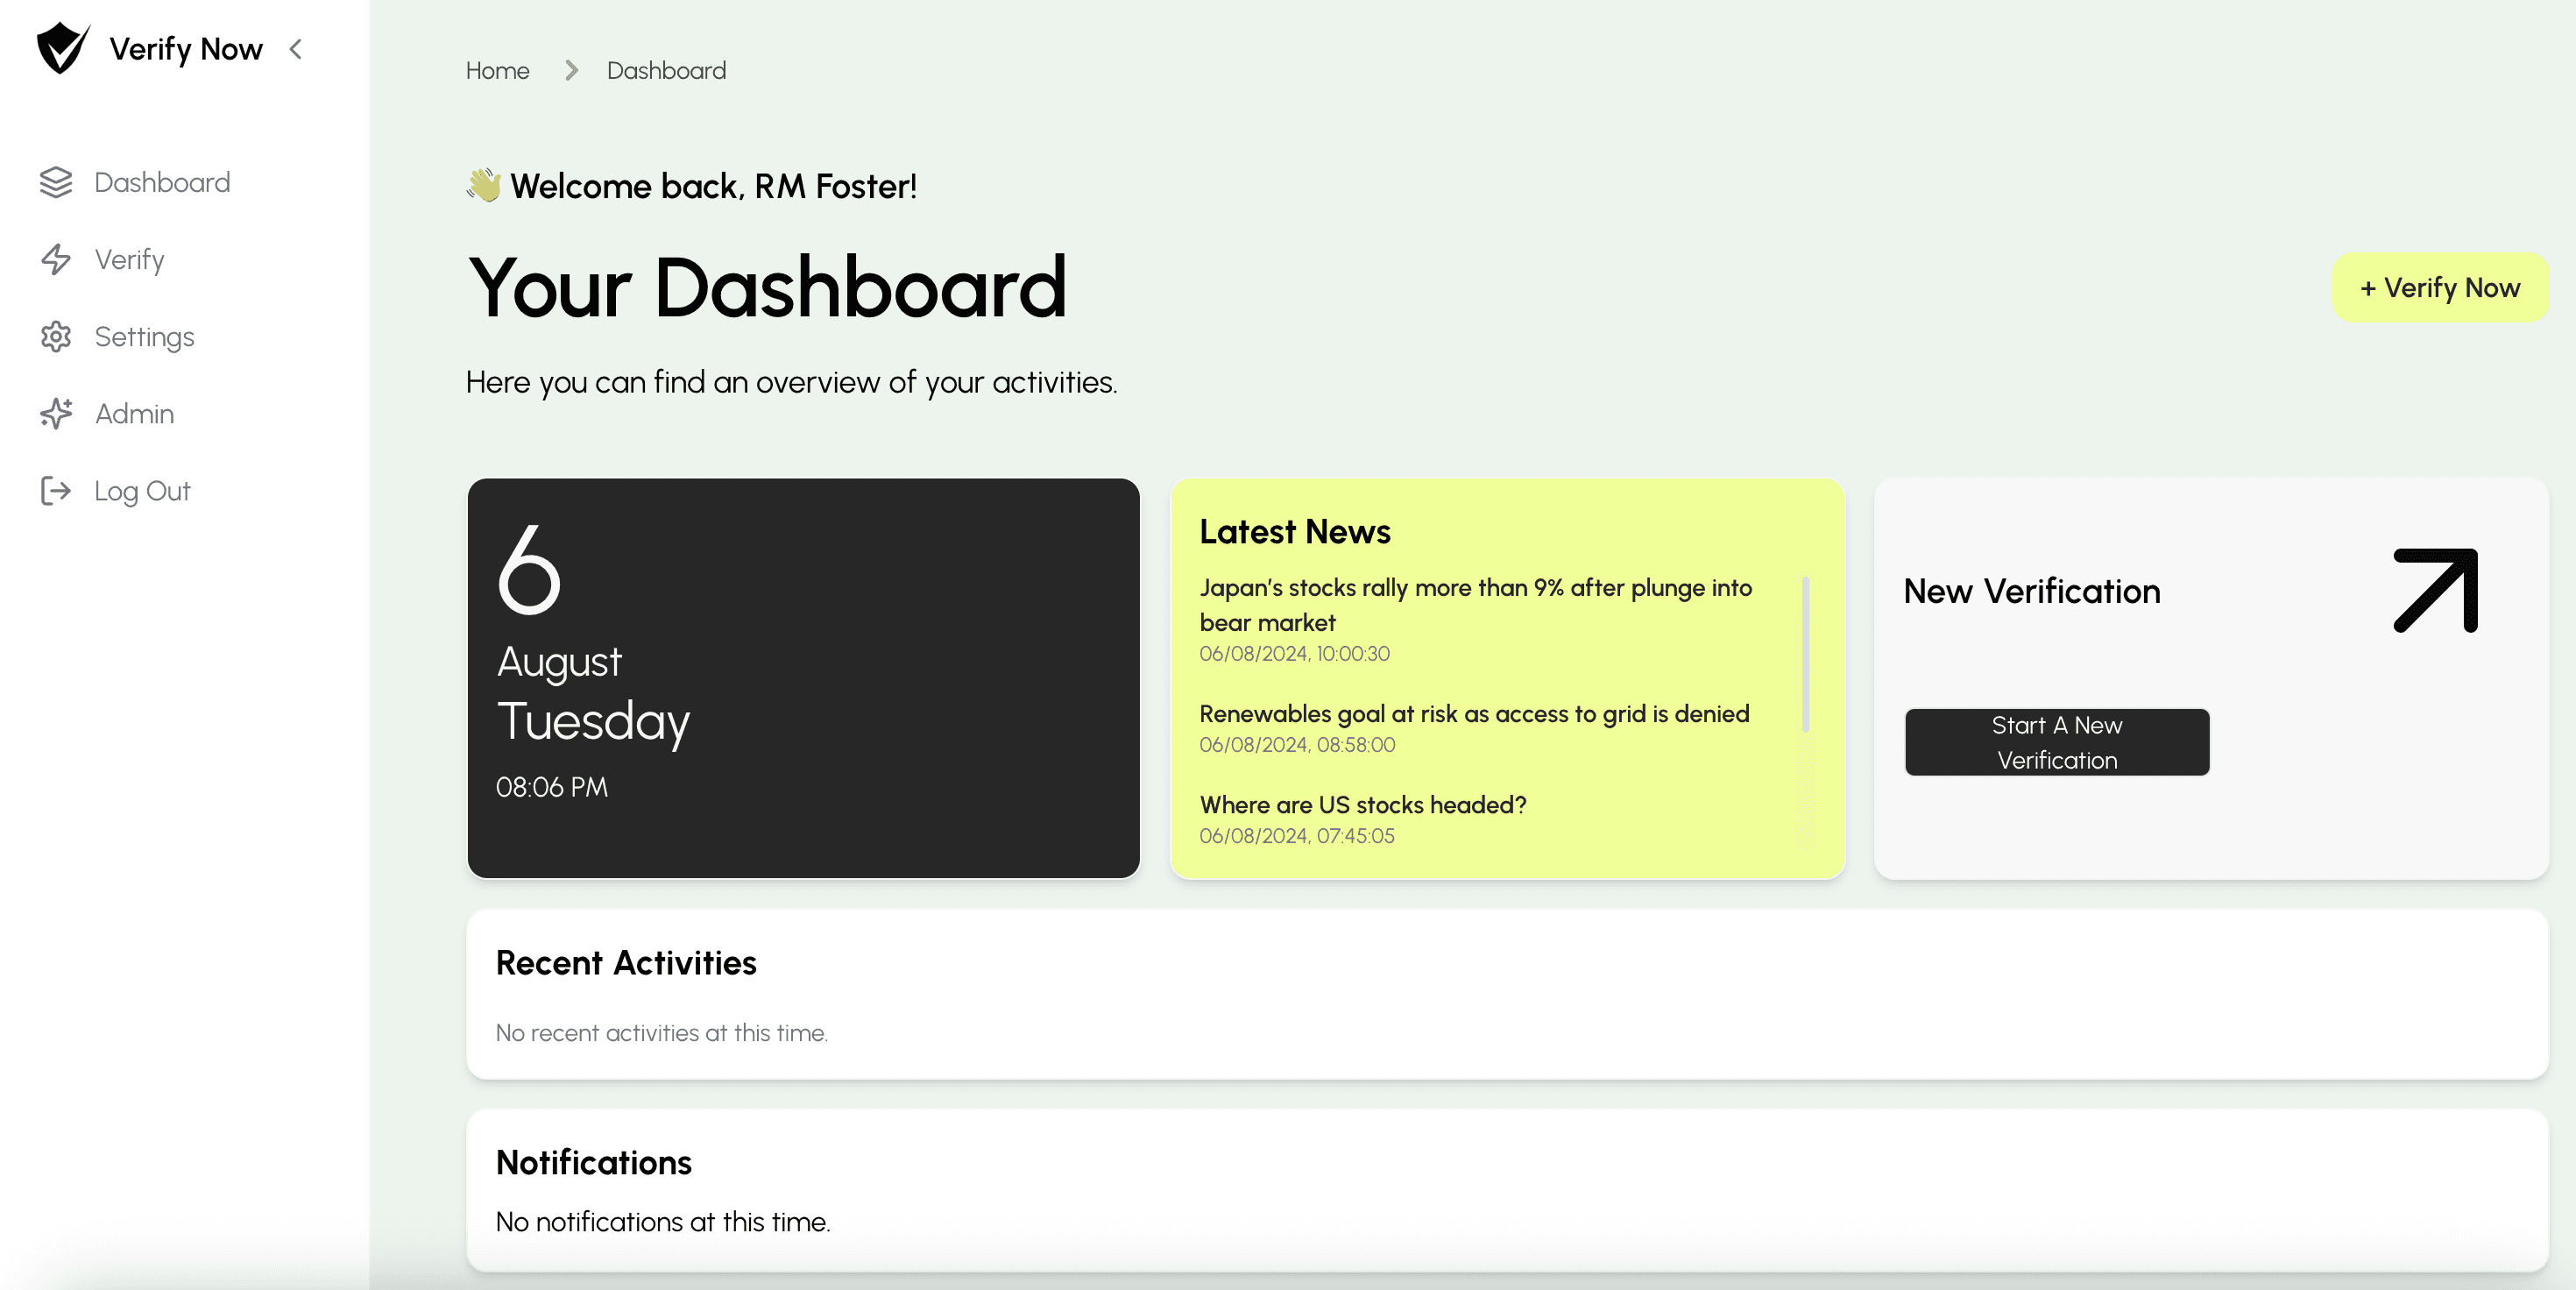Click the Dashboard breadcrumb link
This screenshot has width=2576, height=1290.
point(666,71)
